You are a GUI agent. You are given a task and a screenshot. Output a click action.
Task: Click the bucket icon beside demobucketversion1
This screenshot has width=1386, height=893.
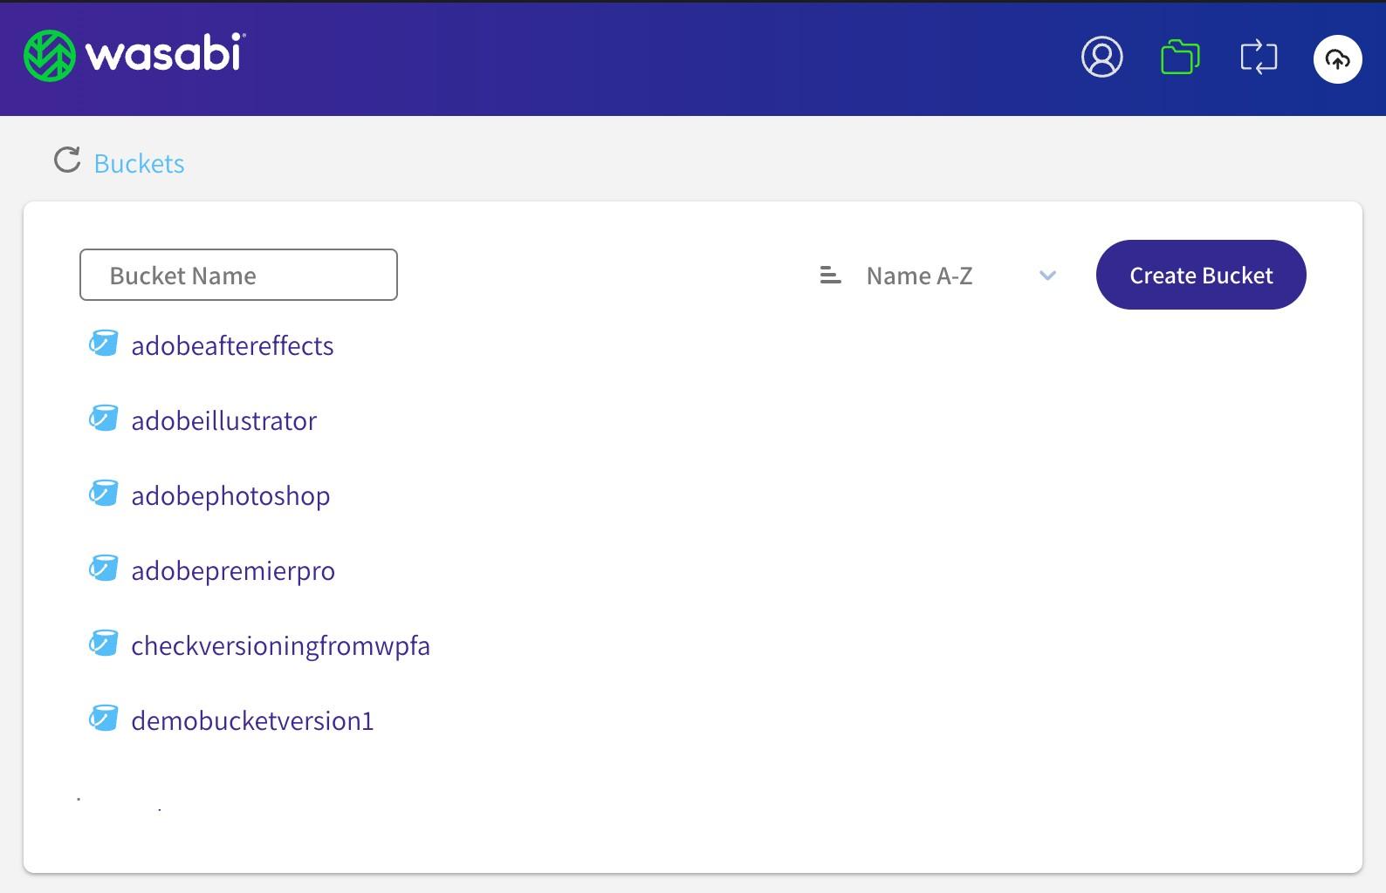click(x=104, y=719)
